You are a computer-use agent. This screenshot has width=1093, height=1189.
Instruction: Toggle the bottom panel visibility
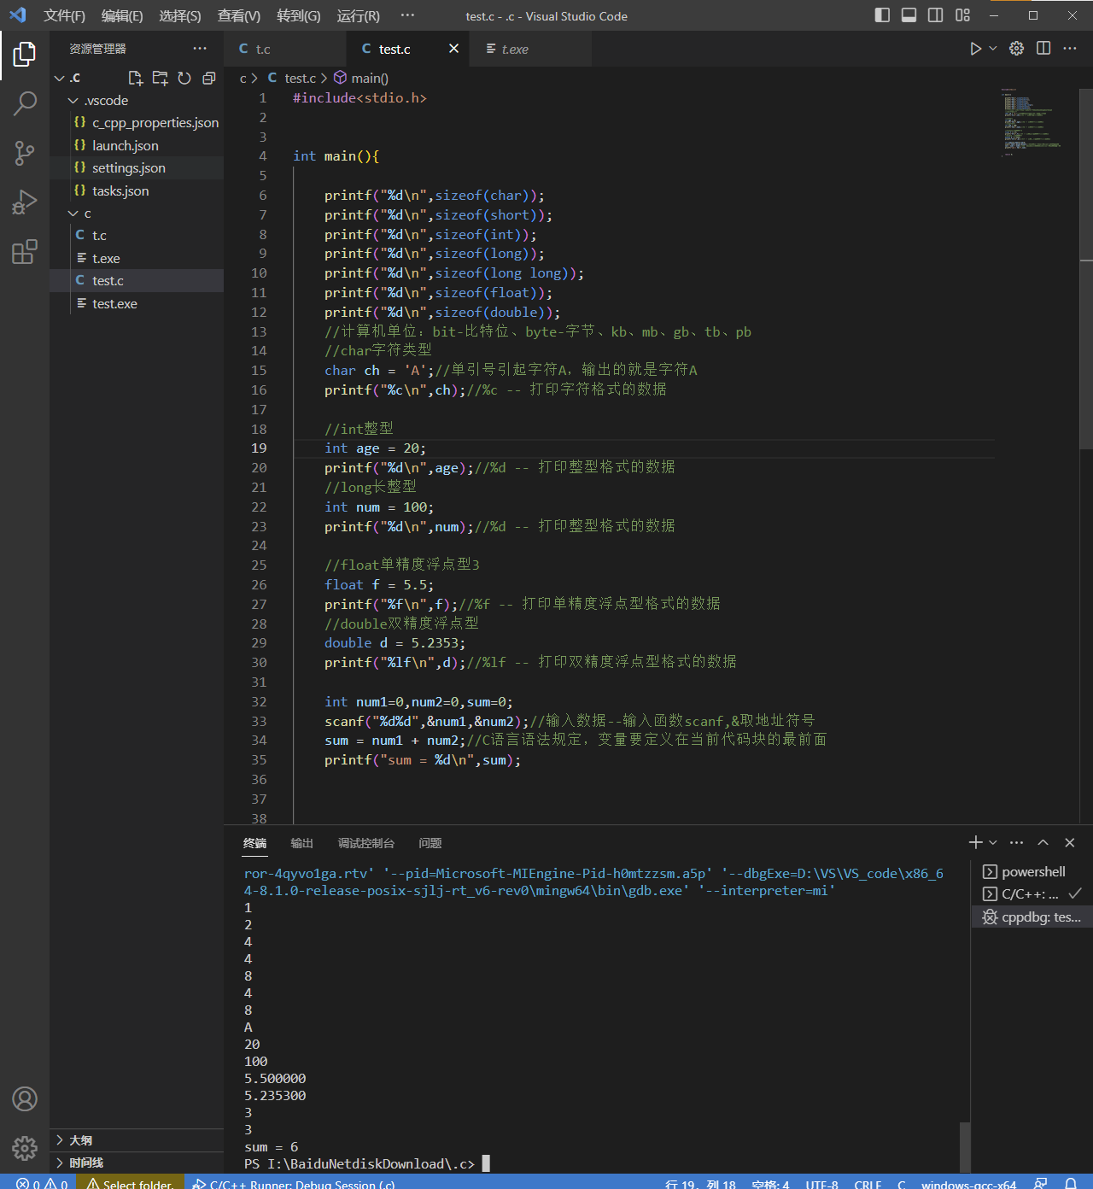pos(909,15)
